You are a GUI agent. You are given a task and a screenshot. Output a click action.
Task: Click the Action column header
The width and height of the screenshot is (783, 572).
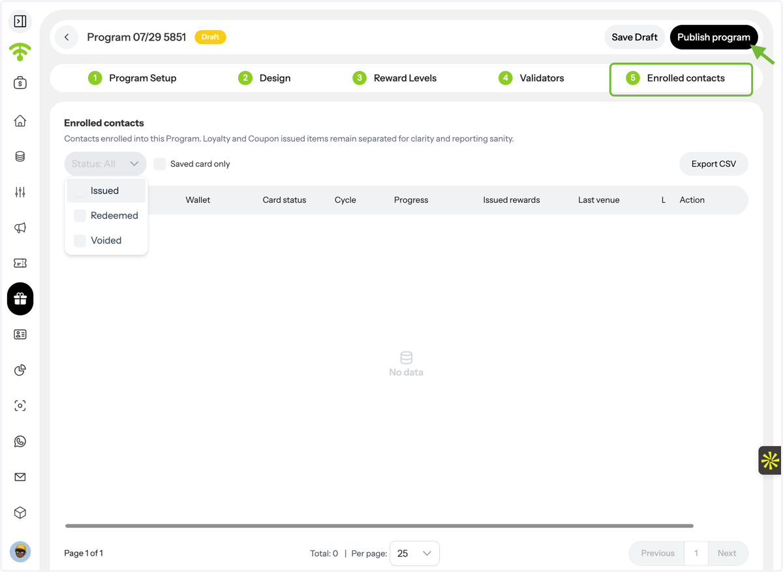click(692, 200)
